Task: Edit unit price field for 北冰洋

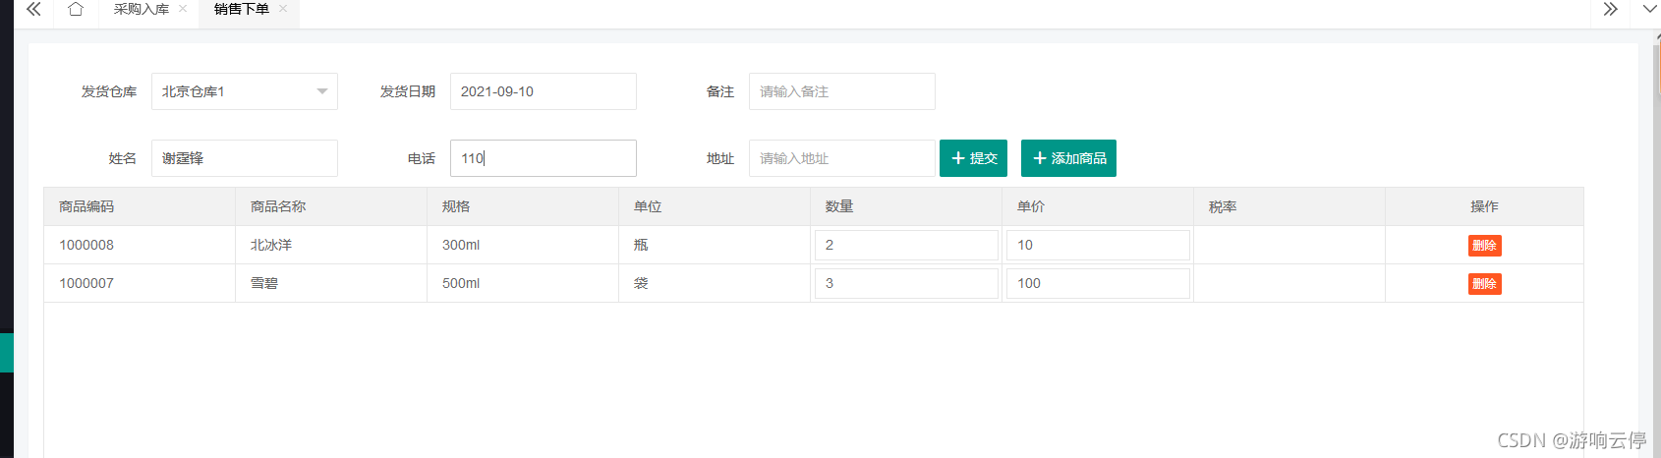Action: click(x=1098, y=246)
